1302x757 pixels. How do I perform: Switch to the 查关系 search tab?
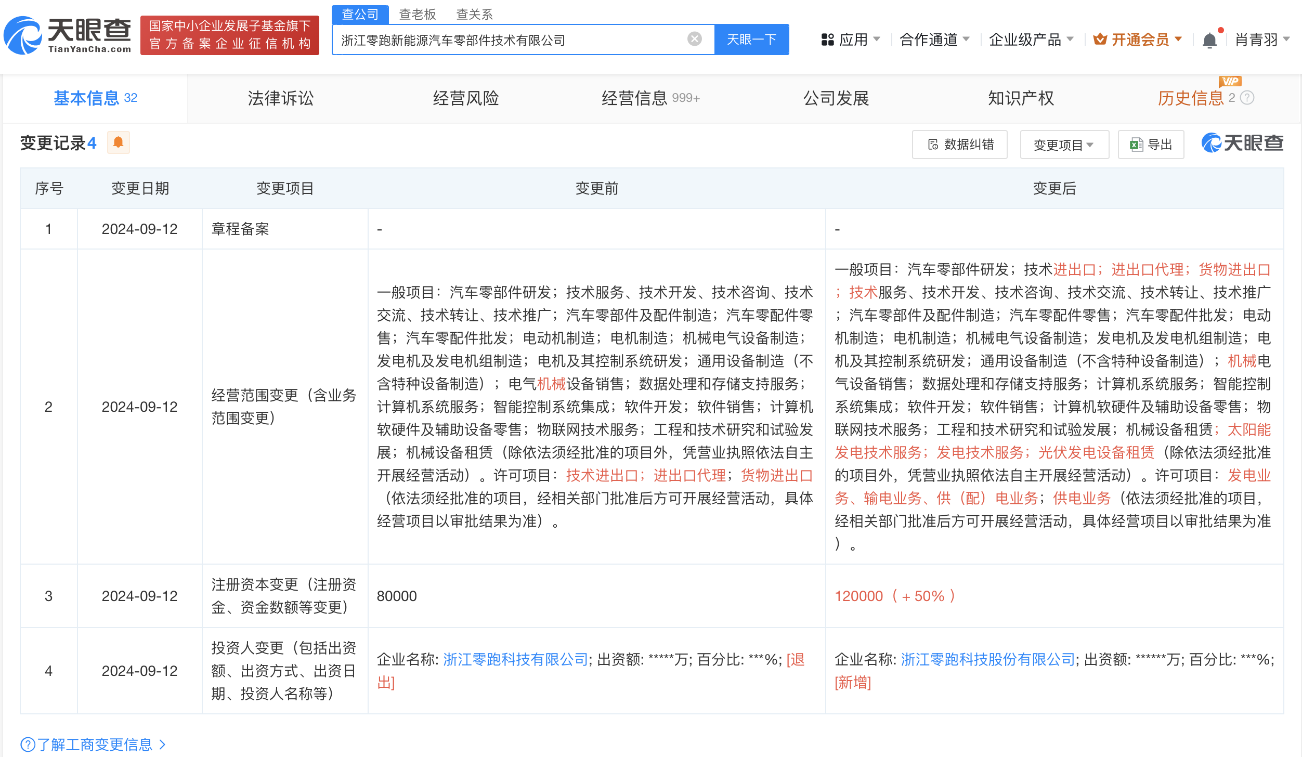474,14
